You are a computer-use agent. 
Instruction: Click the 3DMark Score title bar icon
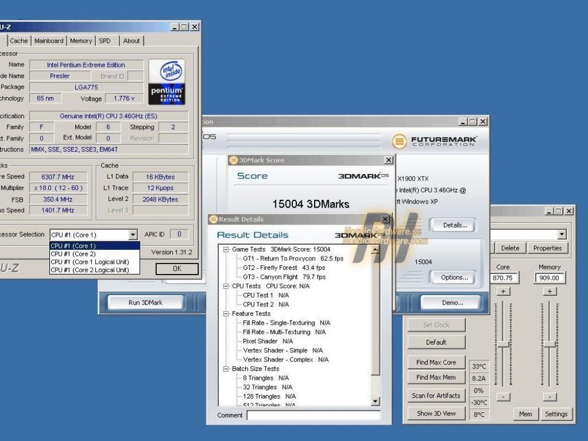(233, 160)
